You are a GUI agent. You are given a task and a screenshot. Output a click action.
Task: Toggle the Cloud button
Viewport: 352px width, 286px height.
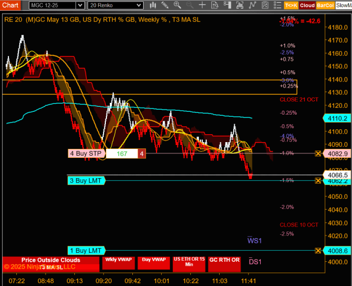coord(307,6)
